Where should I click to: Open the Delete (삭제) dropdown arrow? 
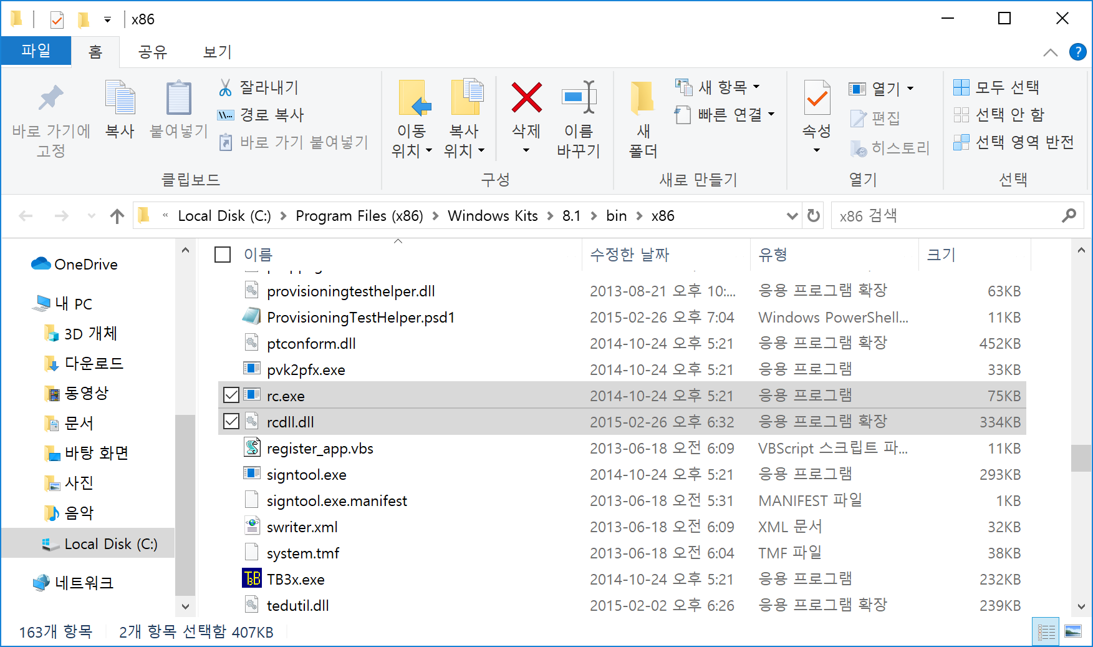pyautogui.click(x=526, y=150)
